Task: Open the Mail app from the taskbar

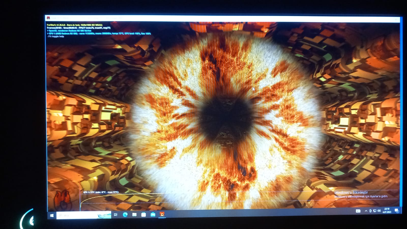Action: click(153, 214)
